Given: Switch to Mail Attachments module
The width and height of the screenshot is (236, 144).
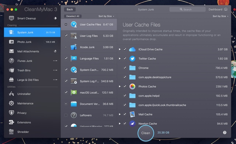Looking at the screenshot, I should point(32,51).
